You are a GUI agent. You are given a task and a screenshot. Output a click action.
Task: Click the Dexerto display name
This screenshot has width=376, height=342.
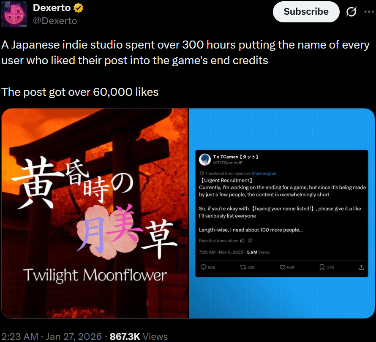[x=52, y=8]
